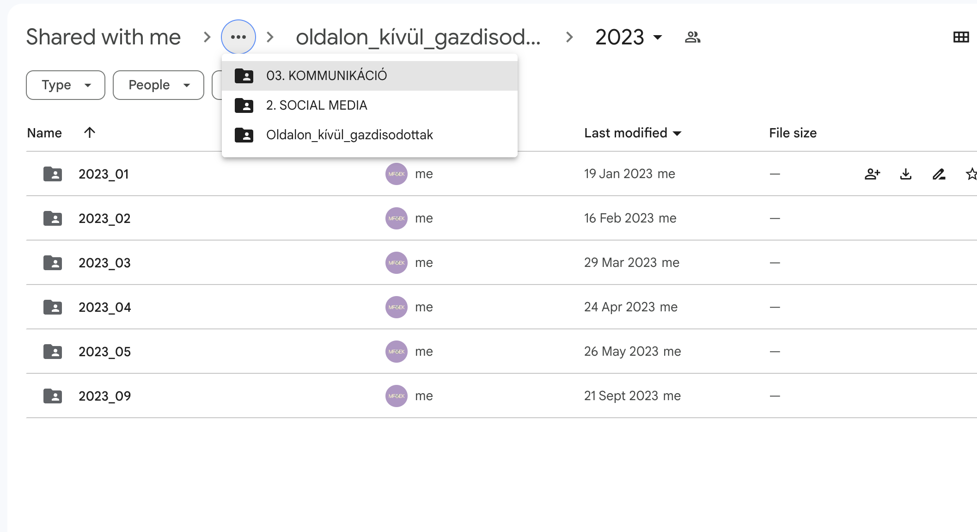Viewport: 977px width, 532px height.
Task: Switch to grid layout view
Action: 961,37
